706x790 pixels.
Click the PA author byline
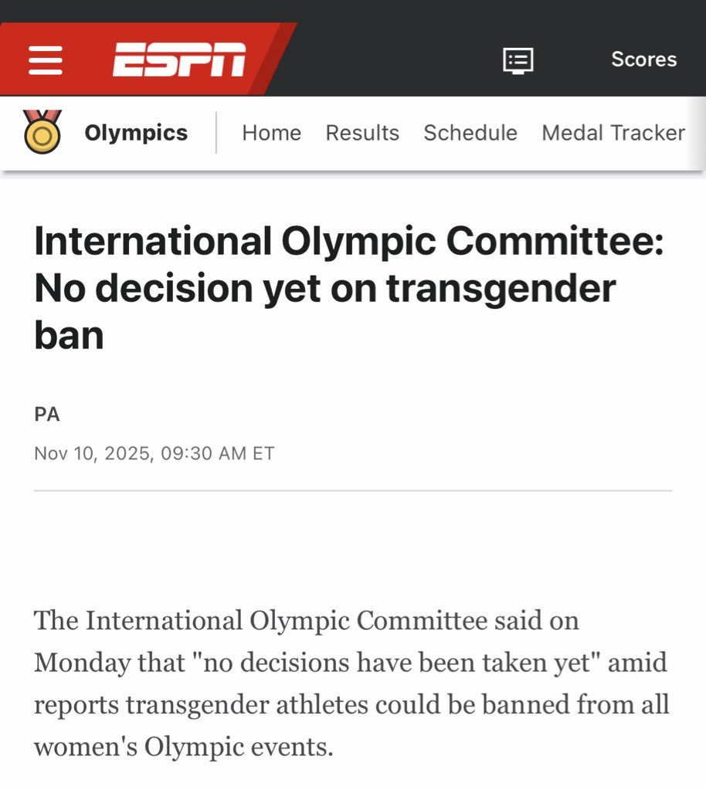pyautogui.click(x=47, y=415)
